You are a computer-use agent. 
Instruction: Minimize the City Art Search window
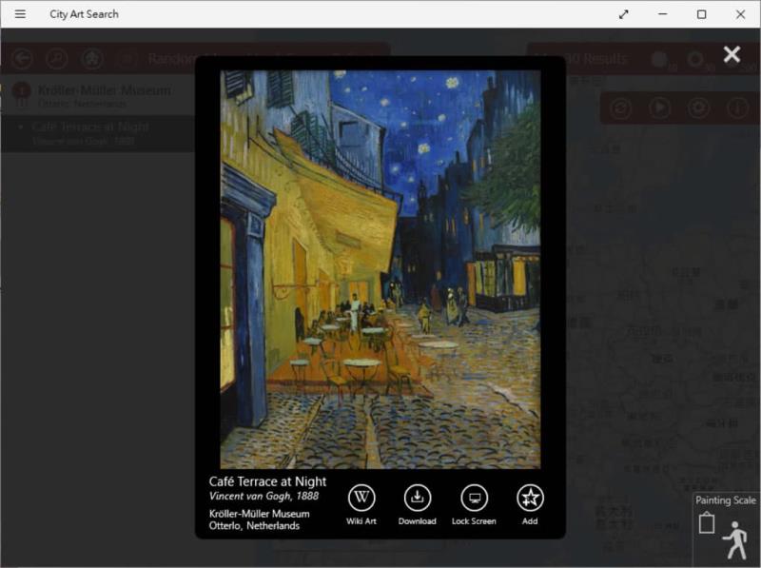[662, 14]
